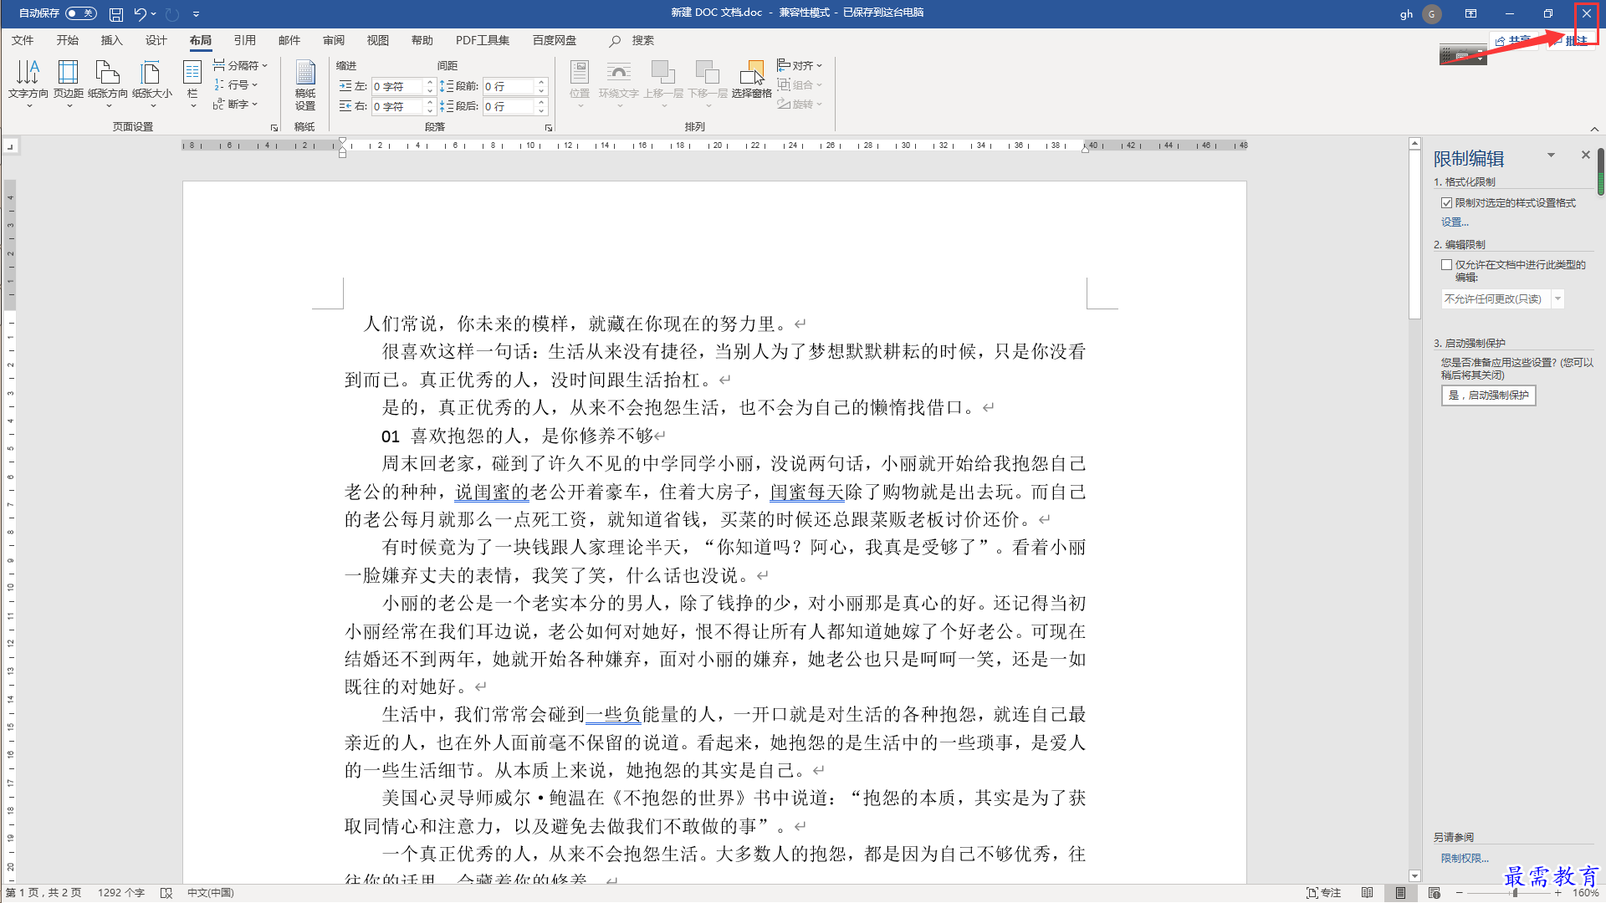Screen dimensions: 1606x903
Task: Open the 组合 group dropdown
Action: coord(800,84)
